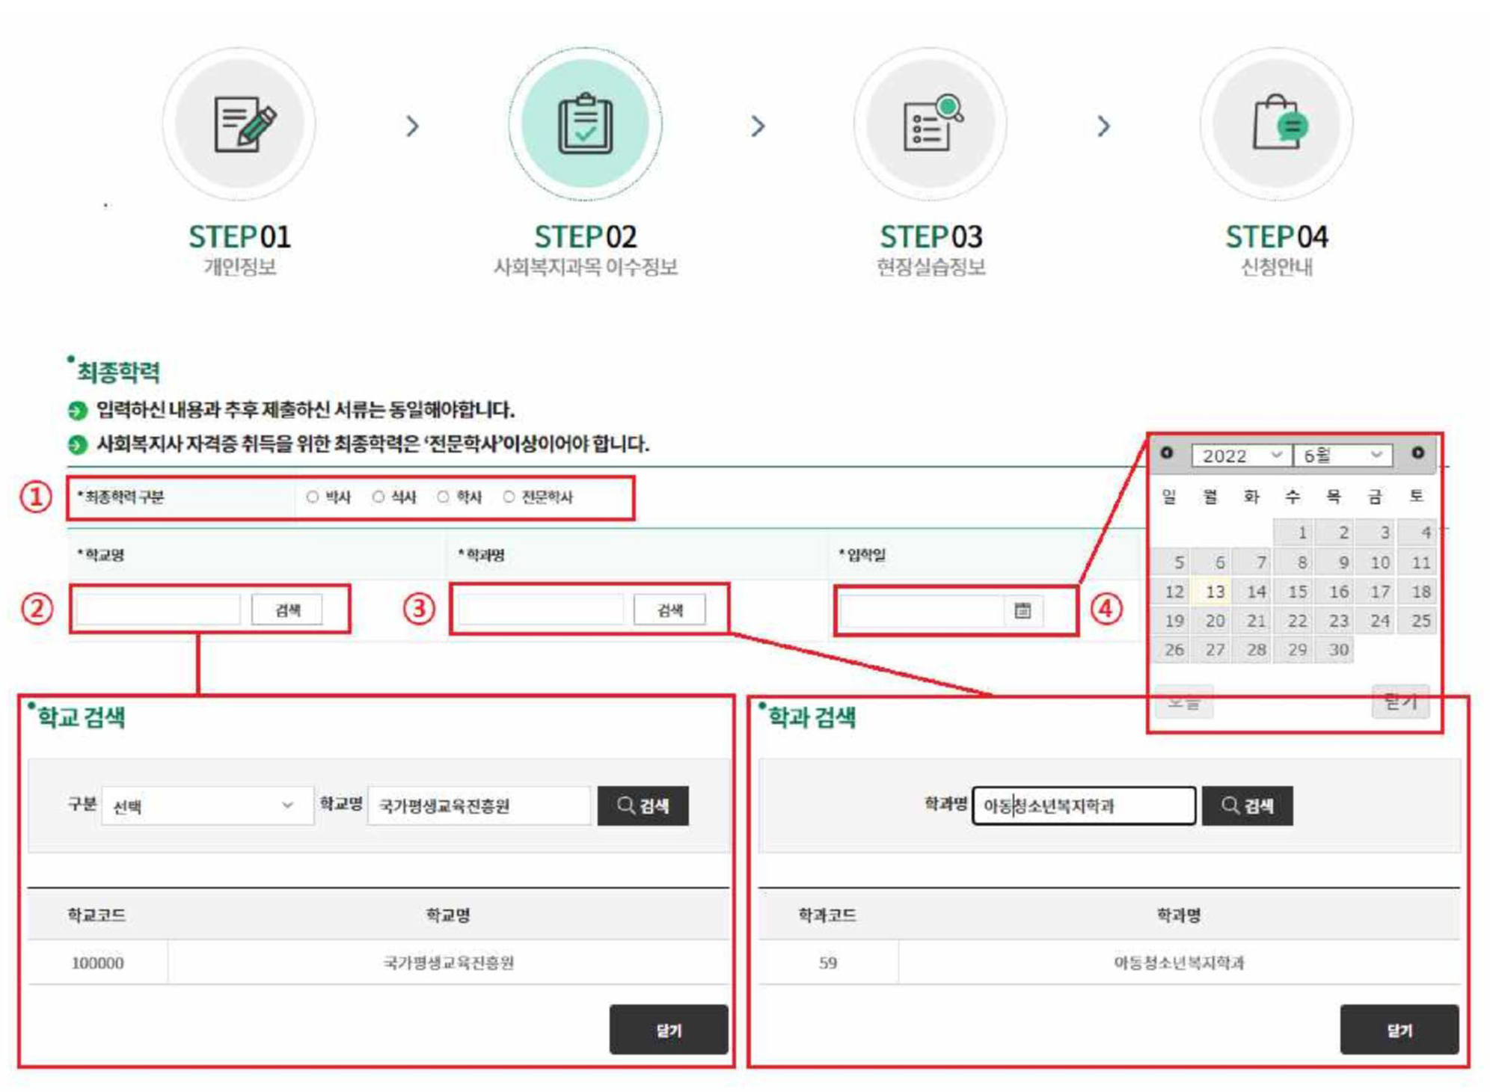The height and width of the screenshot is (1092, 1490).
Task: Go to previous month in calendar
Action: tap(1166, 453)
